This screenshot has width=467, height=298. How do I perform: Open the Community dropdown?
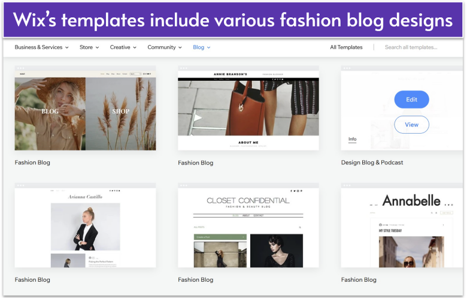165,47
